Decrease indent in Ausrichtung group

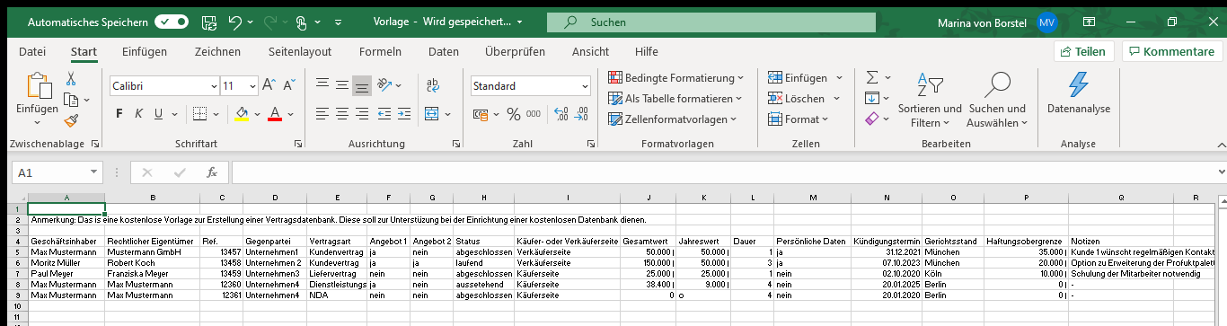click(x=384, y=114)
